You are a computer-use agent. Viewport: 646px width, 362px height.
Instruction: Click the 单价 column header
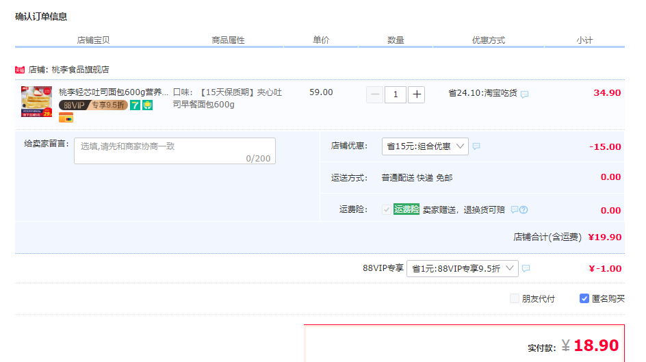click(321, 40)
